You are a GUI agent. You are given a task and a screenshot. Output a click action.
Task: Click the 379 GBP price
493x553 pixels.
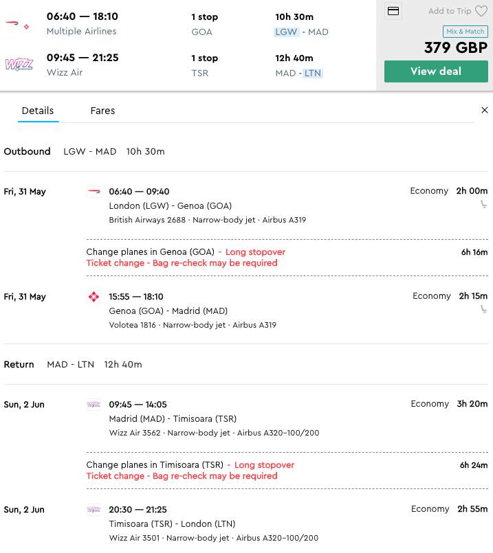coord(456,47)
